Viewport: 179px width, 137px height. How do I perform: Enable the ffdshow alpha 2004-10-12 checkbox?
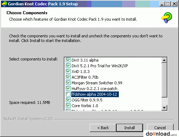tap(68, 94)
